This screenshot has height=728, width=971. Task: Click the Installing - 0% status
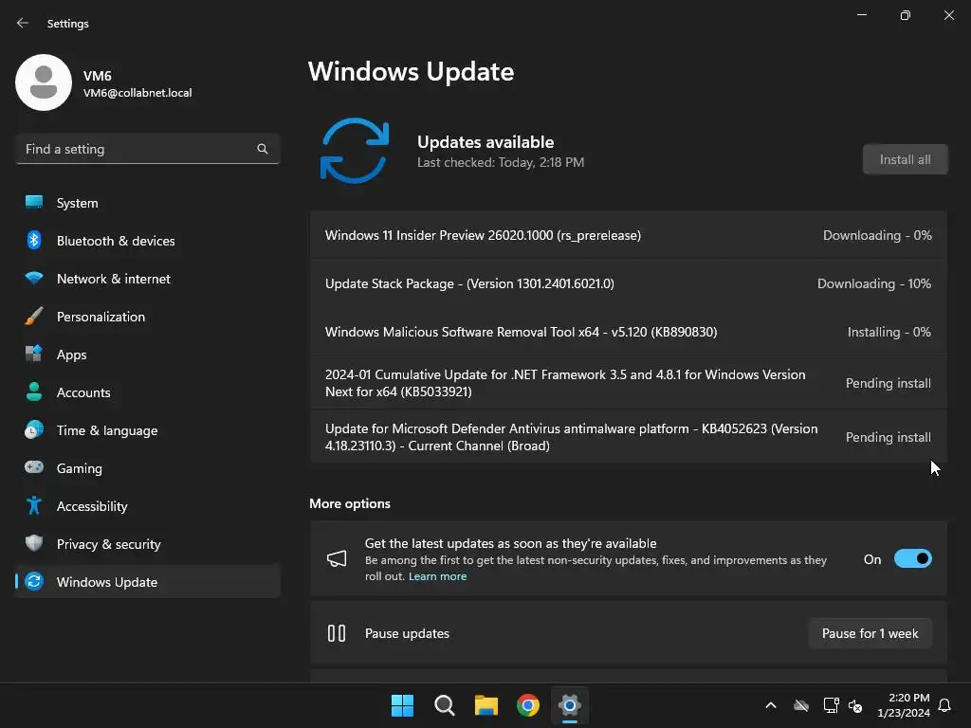(x=889, y=332)
